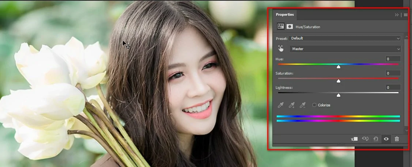Viewport: 412px width, 167px height.
Task: Click the view previous state icon
Action: 365,139
